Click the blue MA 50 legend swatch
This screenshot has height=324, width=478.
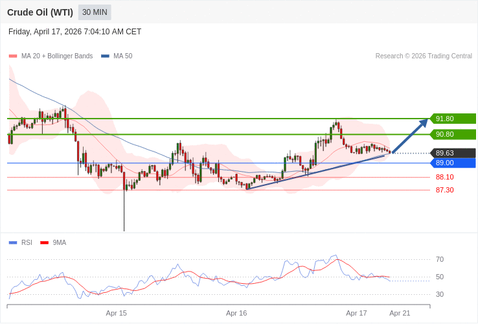(x=105, y=56)
